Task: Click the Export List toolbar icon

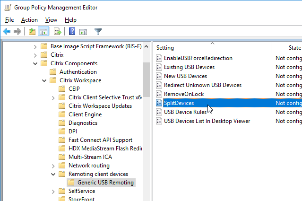Action: pyautogui.click(x=57, y=31)
